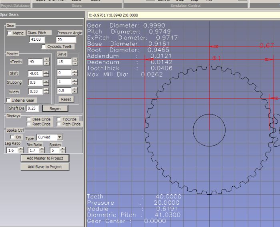Image resolution: width=280 pixels, height=227 pixels.
Task: Click the Regen button
Action: pos(55,109)
